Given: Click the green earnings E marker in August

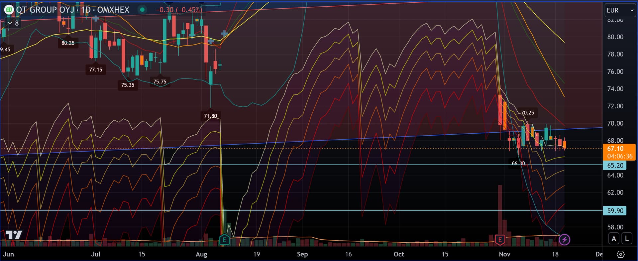Looking at the screenshot, I should point(225,239).
